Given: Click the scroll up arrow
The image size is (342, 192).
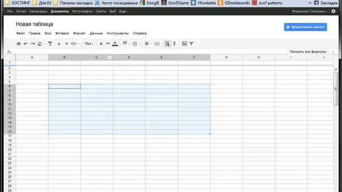Looking at the screenshot, I should pos(336,69).
